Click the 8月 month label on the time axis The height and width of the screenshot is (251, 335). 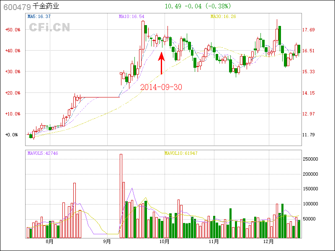49,241
